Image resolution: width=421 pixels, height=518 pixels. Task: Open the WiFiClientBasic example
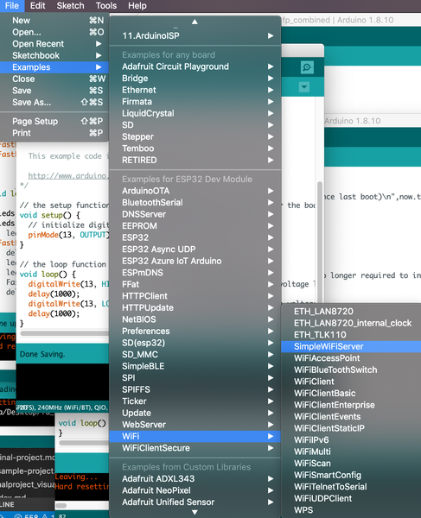point(351,393)
